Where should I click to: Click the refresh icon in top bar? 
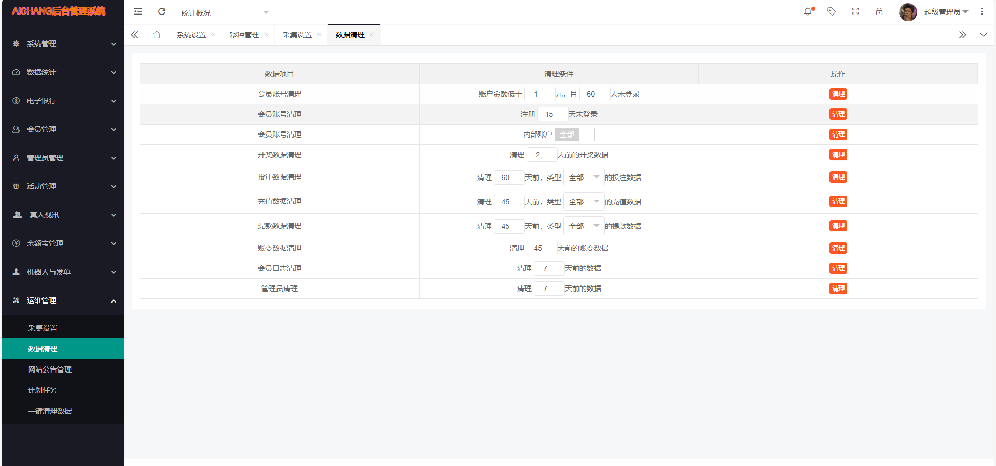pyautogui.click(x=162, y=11)
